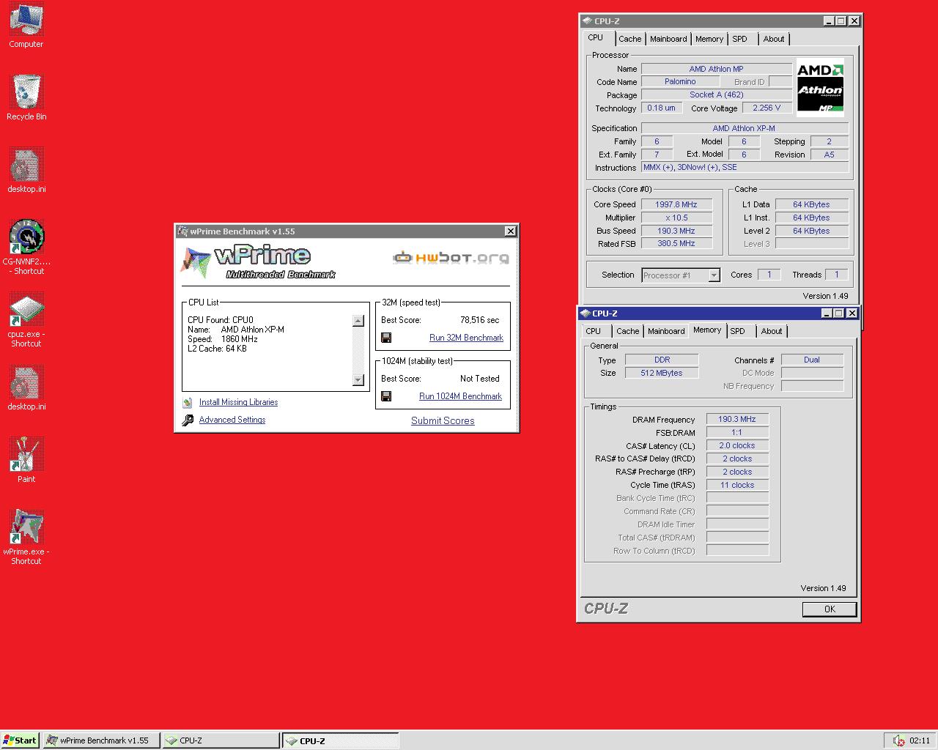
Task: Click the Multiplier value x 10.5
Action: [676, 218]
